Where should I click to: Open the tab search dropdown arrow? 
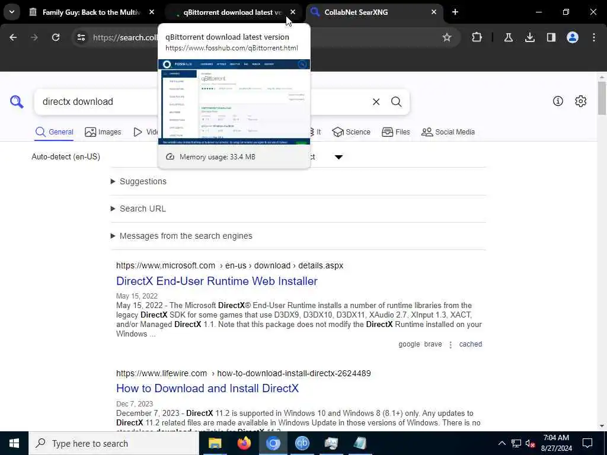[x=12, y=12]
